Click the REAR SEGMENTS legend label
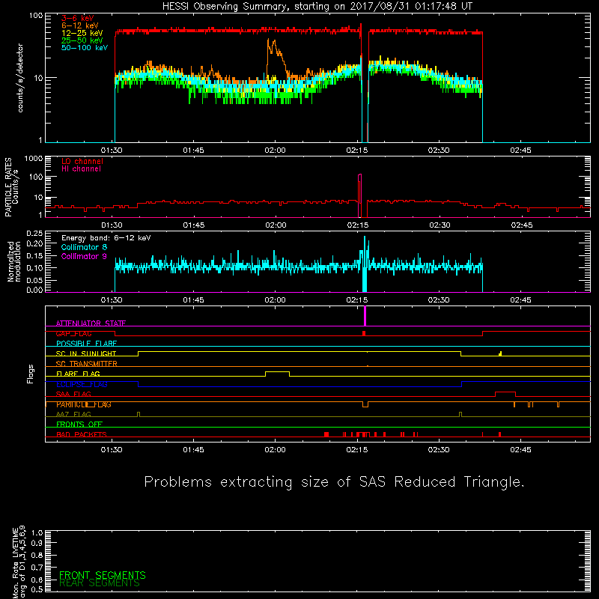 (x=100, y=583)
